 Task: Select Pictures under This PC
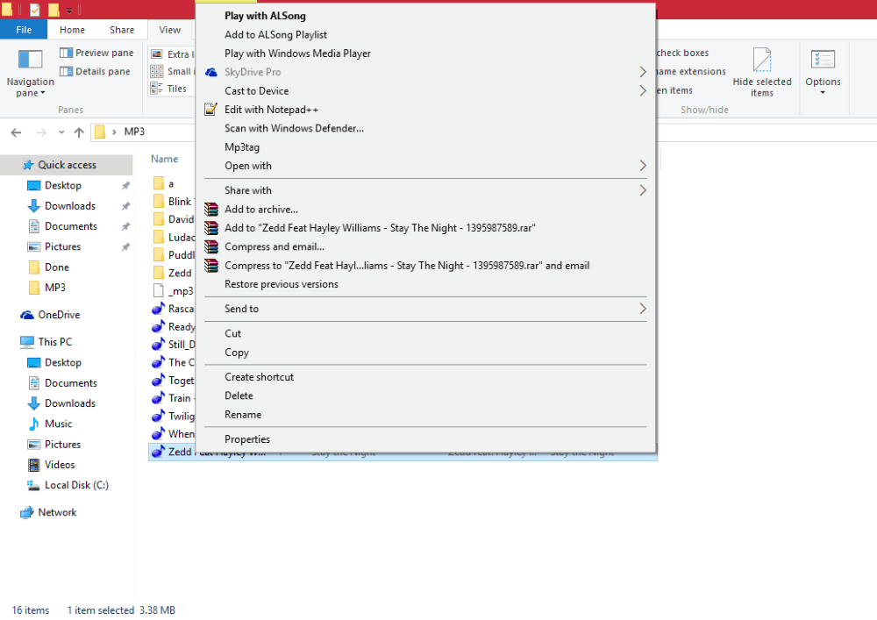(x=62, y=444)
